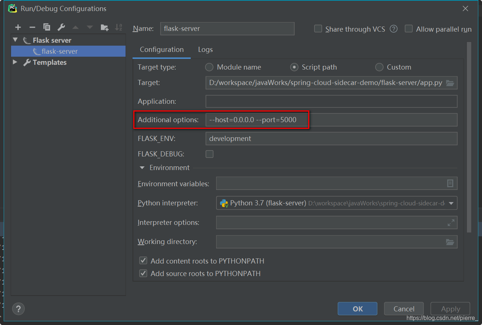This screenshot has height=325, width=482.
Task: Open help for Share through VCS
Action: pyautogui.click(x=394, y=29)
